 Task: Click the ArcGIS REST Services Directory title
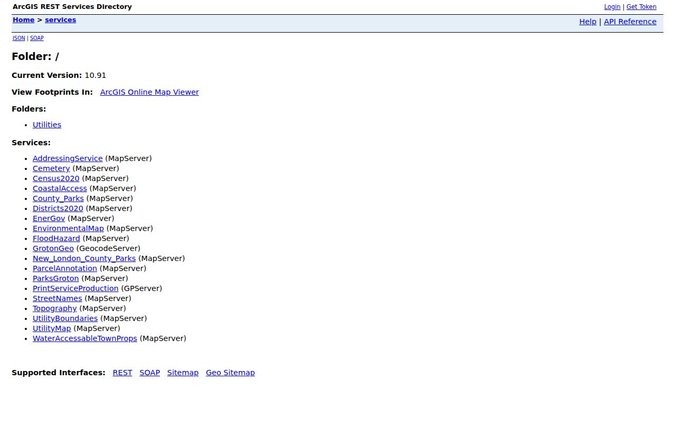[72, 7]
